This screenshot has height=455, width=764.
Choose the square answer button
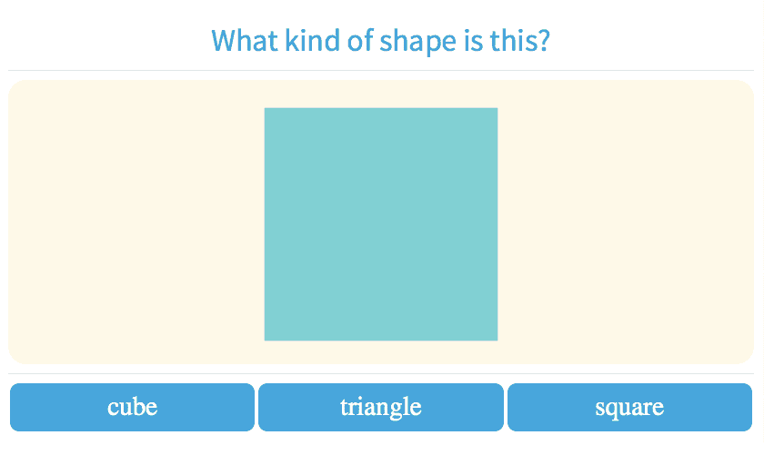(629, 407)
